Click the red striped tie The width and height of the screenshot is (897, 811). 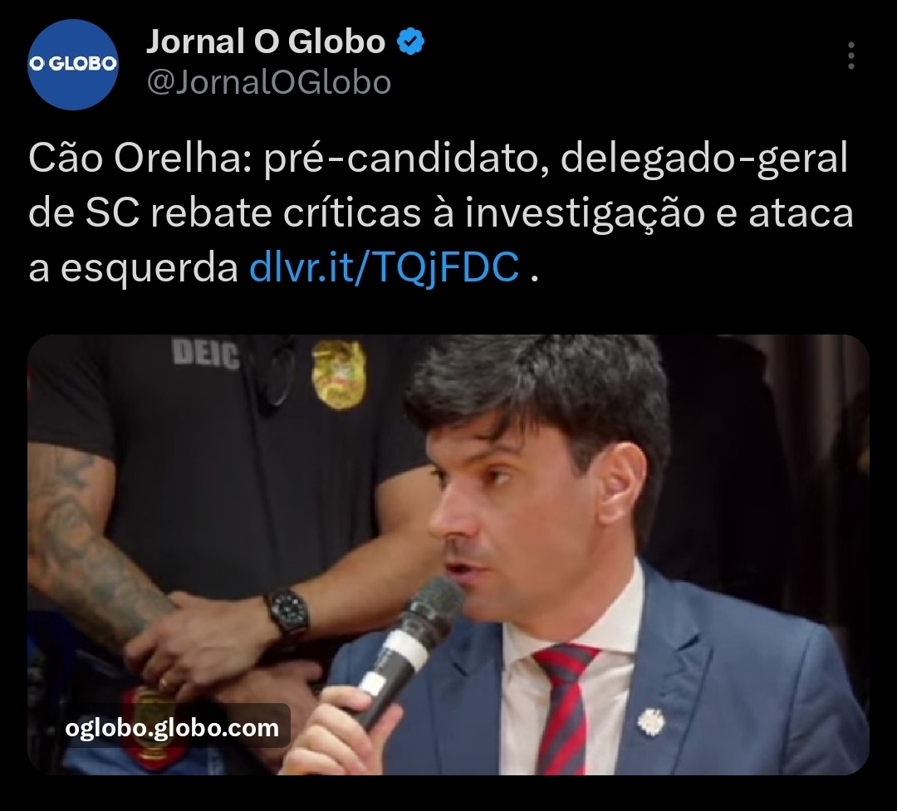point(565,708)
